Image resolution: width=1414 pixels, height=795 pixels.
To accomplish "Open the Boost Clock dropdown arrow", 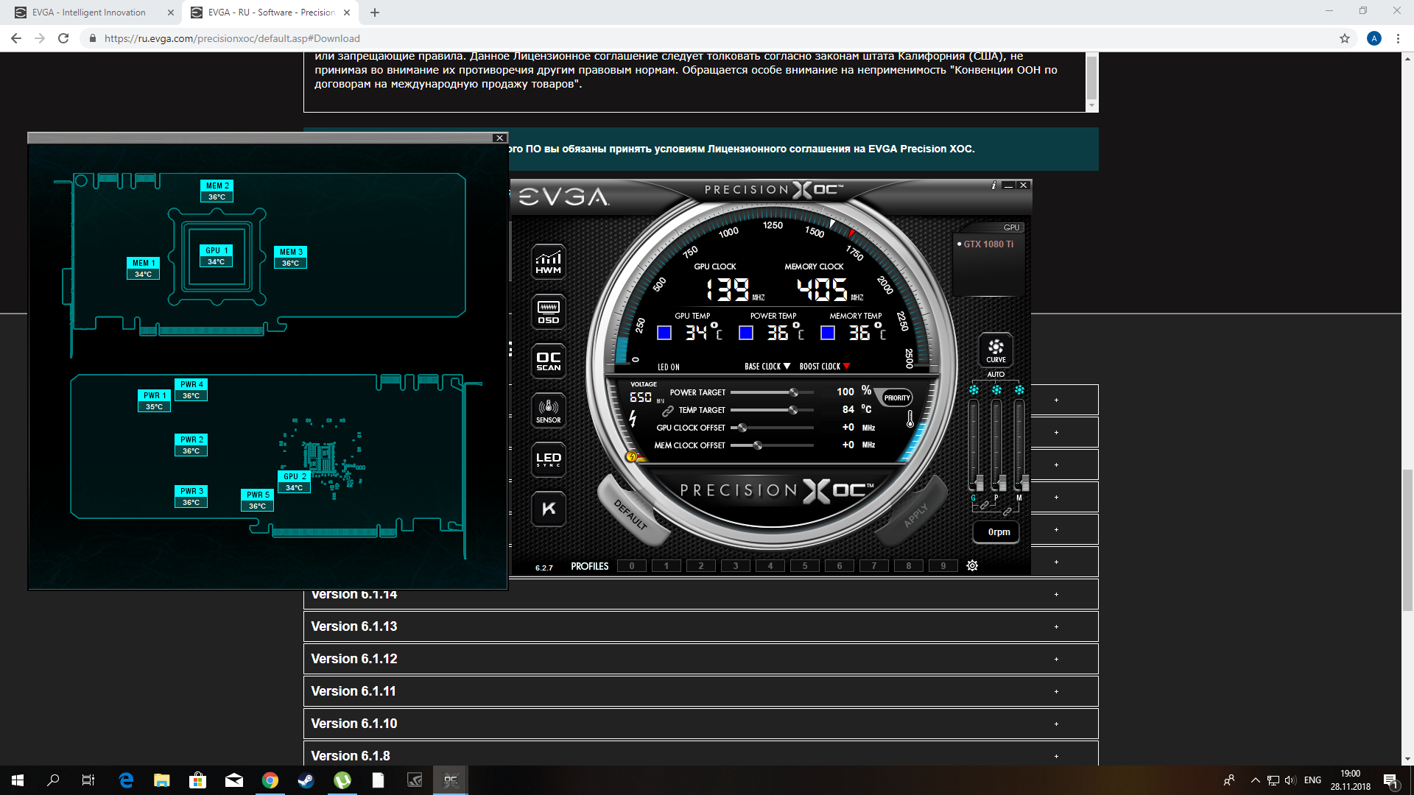I will pyautogui.click(x=846, y=366).
